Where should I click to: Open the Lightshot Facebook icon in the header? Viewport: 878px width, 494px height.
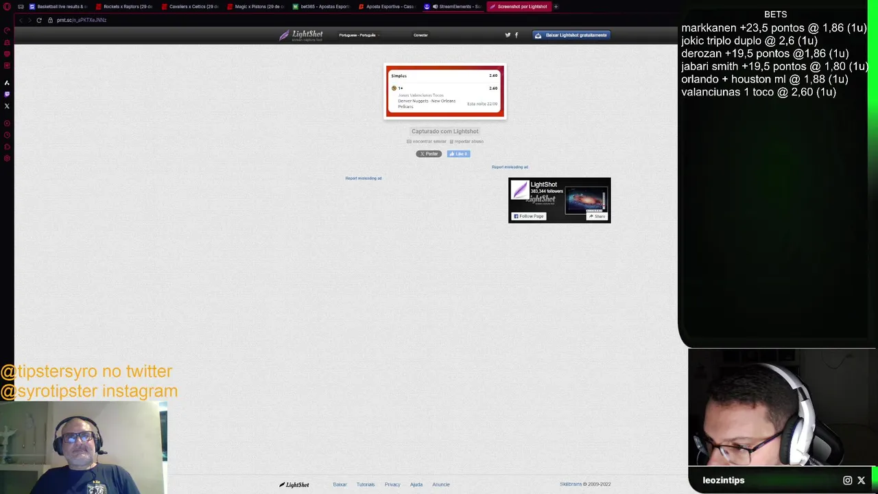coord(517,35)
